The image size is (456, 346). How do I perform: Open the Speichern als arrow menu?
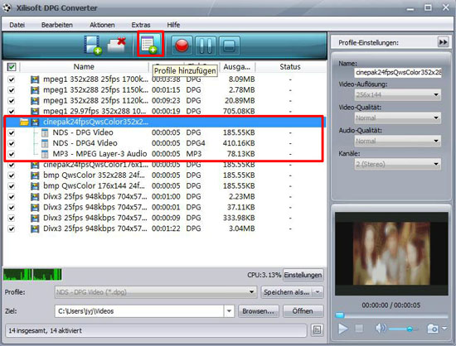[318, 292]
